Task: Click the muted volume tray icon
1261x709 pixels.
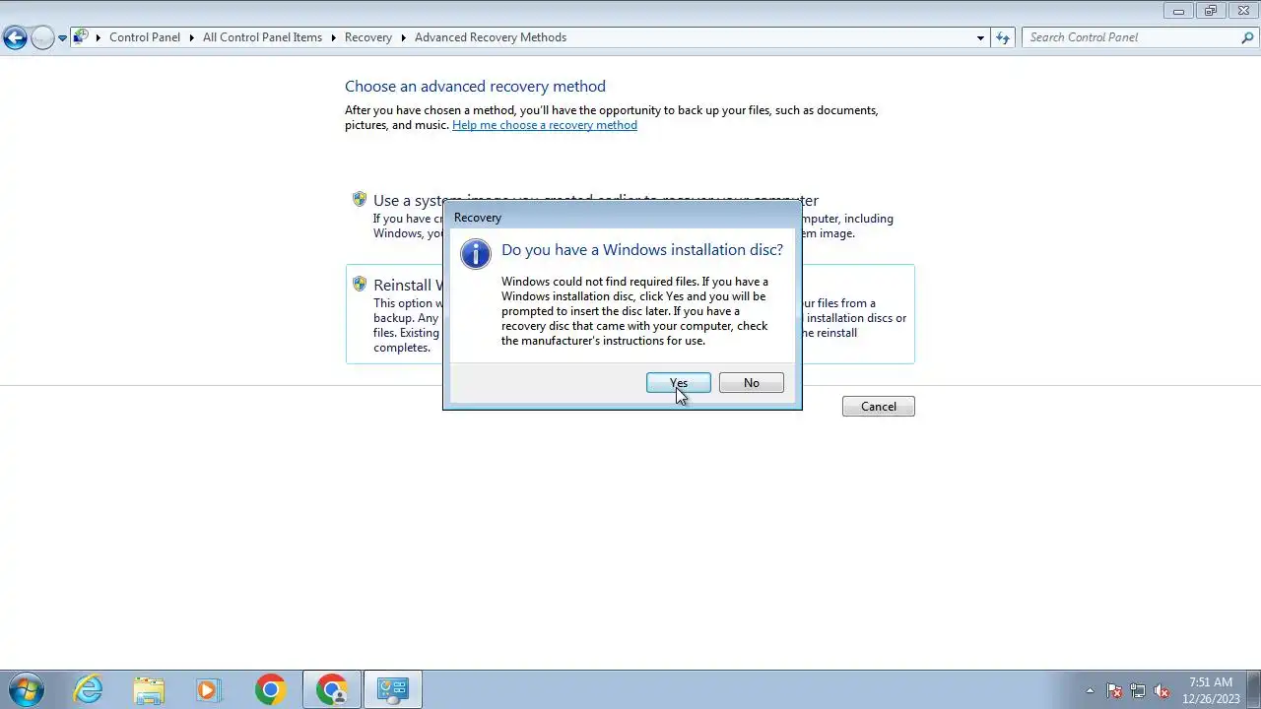Action: point(1161,690)
